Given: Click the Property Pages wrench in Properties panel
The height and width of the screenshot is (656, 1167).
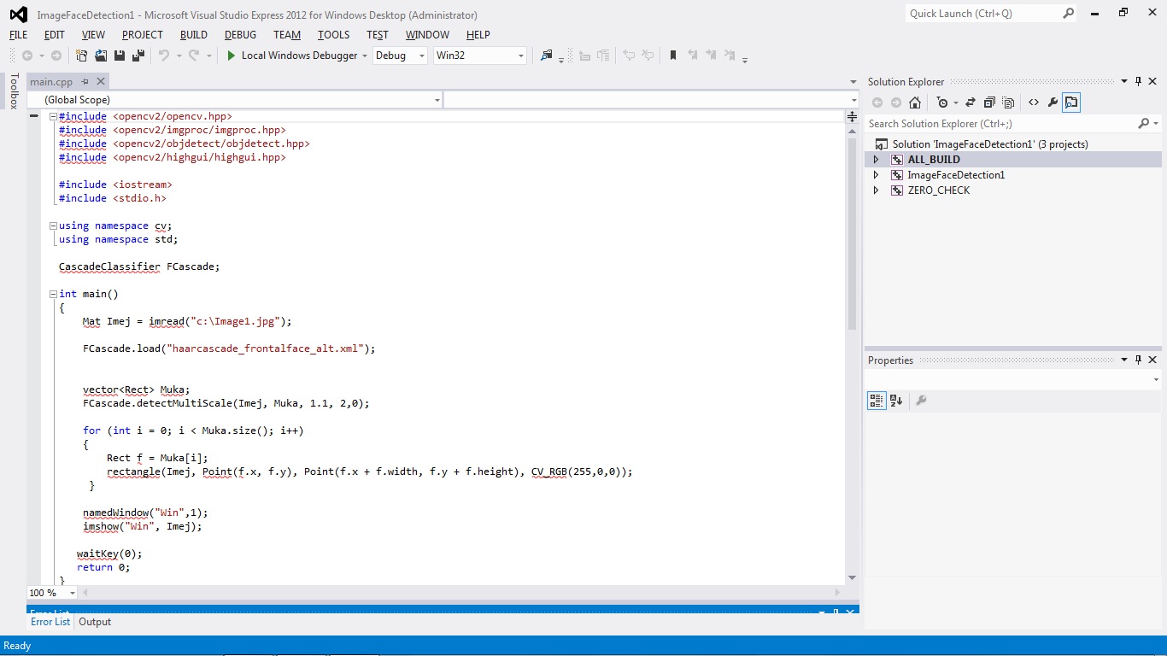Looking at the screenshot, I should [x=921, y=400].
